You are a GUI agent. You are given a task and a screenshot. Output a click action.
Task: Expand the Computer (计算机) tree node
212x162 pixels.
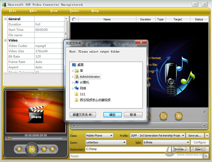pos(73,82)
